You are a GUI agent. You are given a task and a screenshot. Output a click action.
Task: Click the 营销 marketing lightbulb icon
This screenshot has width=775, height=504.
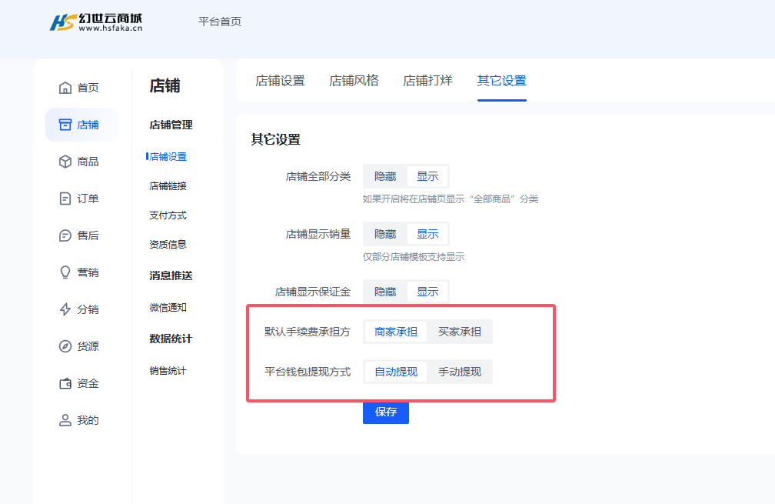click(66, 272)
